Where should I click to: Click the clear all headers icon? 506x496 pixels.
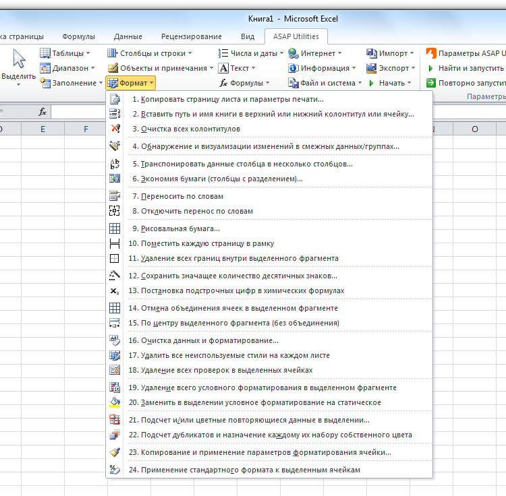115,129
